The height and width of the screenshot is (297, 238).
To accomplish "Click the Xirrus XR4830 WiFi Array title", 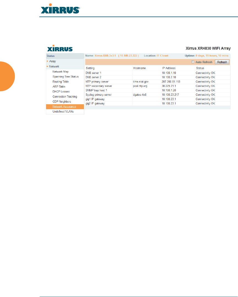I will (x=208, y=48).
